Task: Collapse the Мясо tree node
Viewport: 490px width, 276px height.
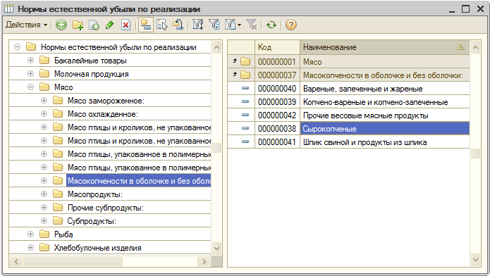Action: pyautogui.click(x=30, y=87)
